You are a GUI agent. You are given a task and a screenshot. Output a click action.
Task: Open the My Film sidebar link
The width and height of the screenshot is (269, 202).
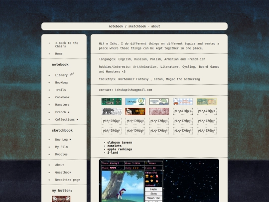(x=61, y=147)
